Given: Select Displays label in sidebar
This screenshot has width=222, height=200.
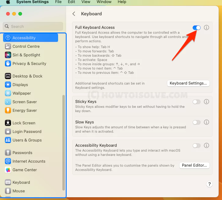Looking at the screenshot, I should click(20, 85).
